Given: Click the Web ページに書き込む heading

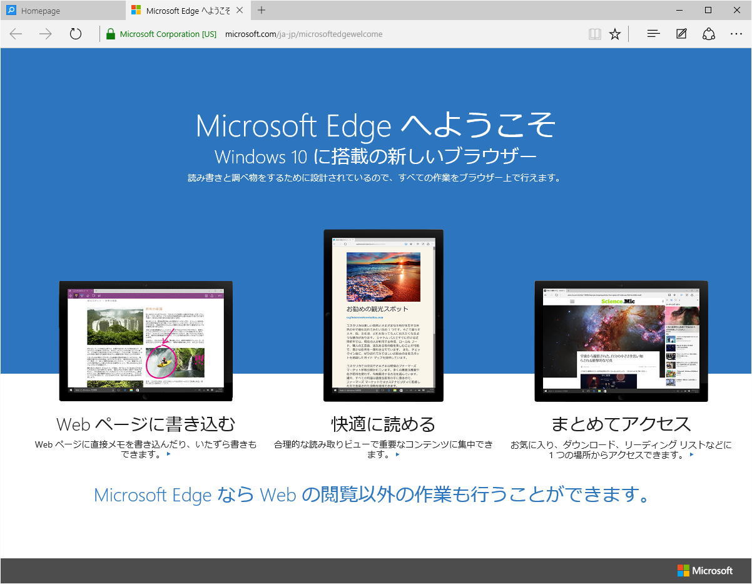Looking at the screenshot, I should pyautogui.click(x=146, y=424).
